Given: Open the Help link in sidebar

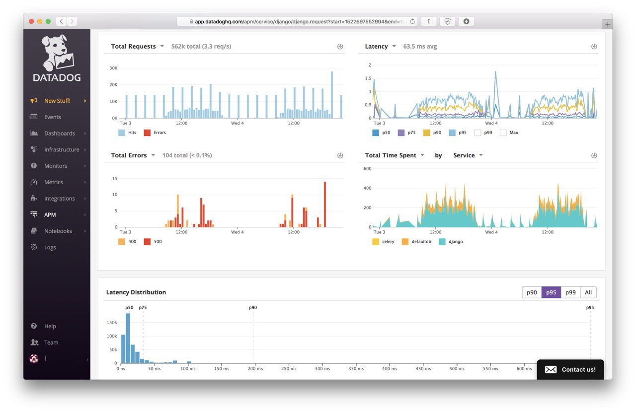Looking at the screenshot, I should click(50, 326).
